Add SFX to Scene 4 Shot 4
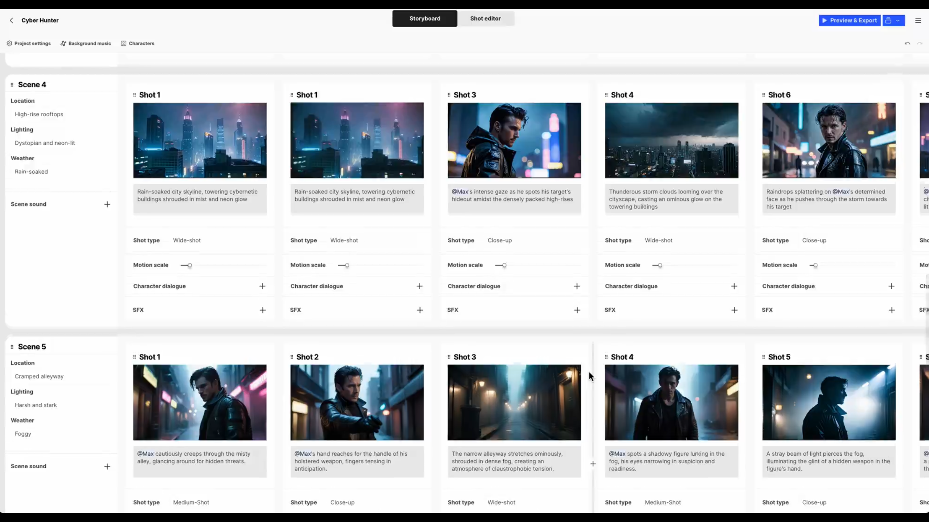This screenshot has width=929, height=522. 734,310
